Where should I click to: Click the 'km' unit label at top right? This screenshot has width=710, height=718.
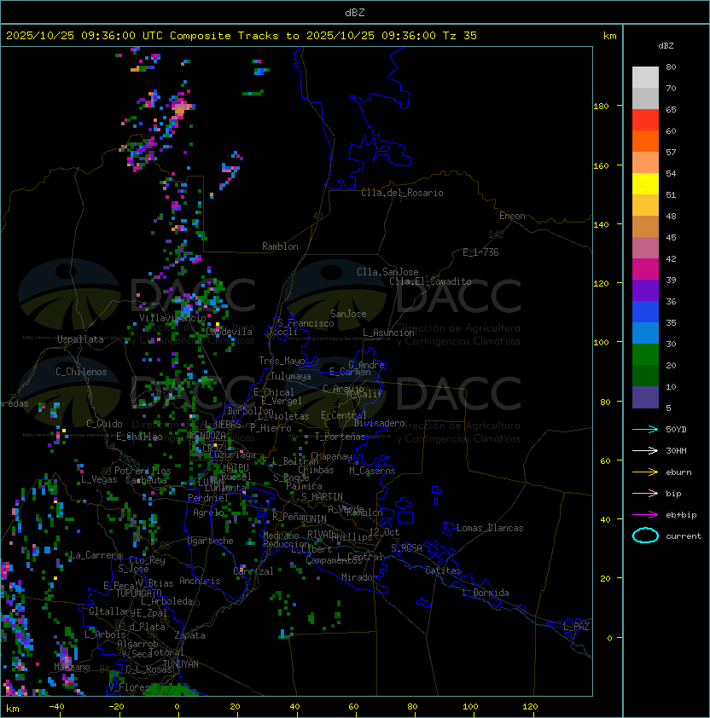pos(609,36)
